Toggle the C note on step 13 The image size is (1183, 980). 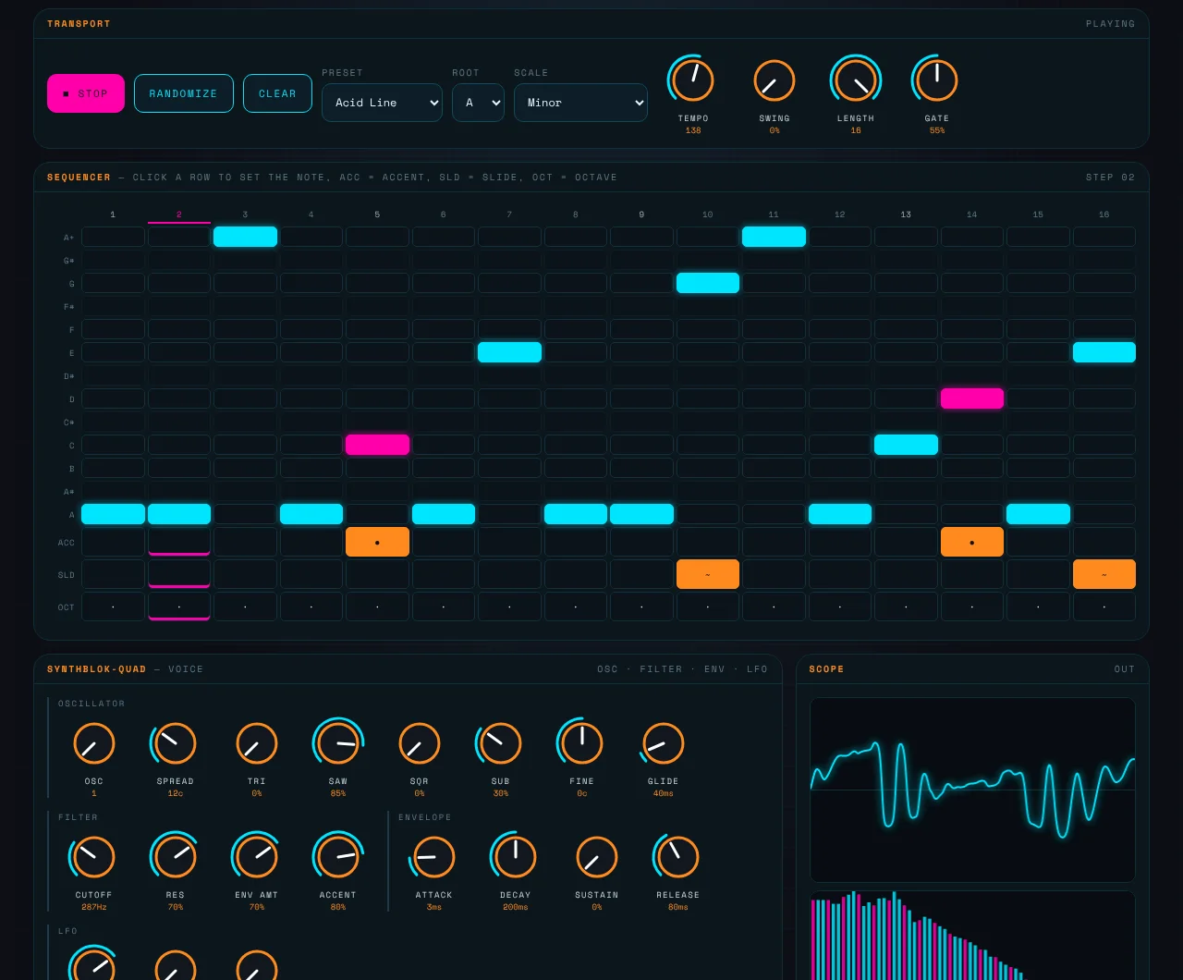click(906, 445)
